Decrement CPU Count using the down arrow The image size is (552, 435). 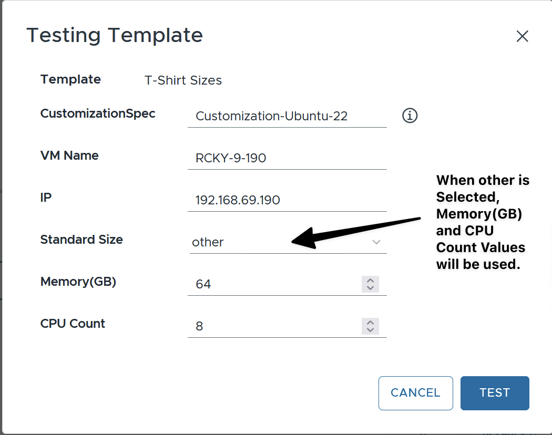tap(370, 330)
